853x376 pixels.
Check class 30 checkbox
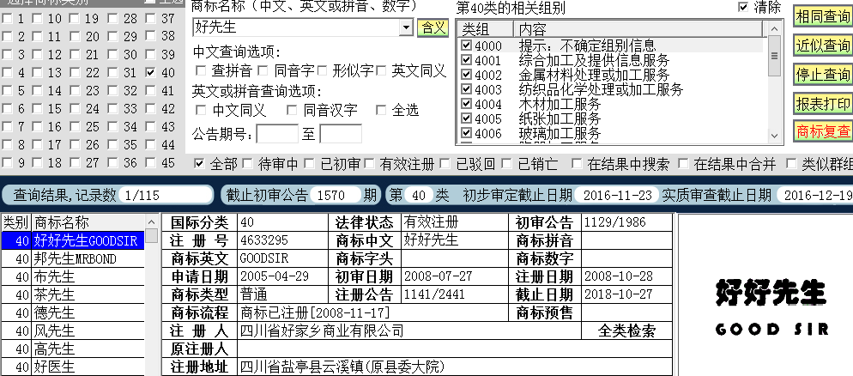(x=112, y=55)
